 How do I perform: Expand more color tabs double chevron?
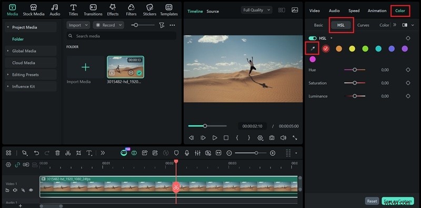tap(394, 25)
